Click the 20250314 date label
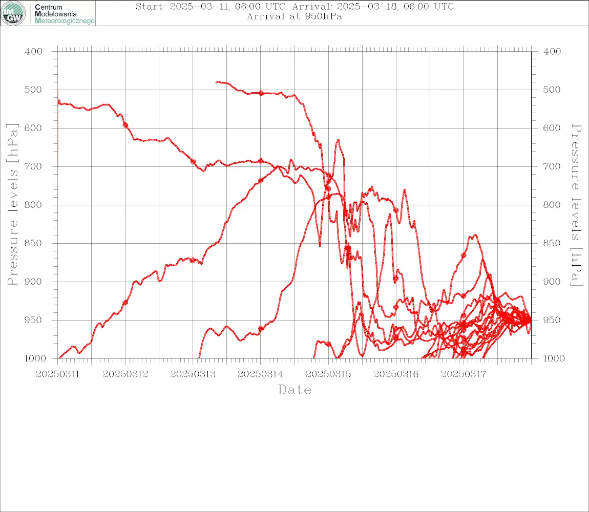The width and height of the screenshot is (589, 512). pyautogui.click(x=260, y=374)
